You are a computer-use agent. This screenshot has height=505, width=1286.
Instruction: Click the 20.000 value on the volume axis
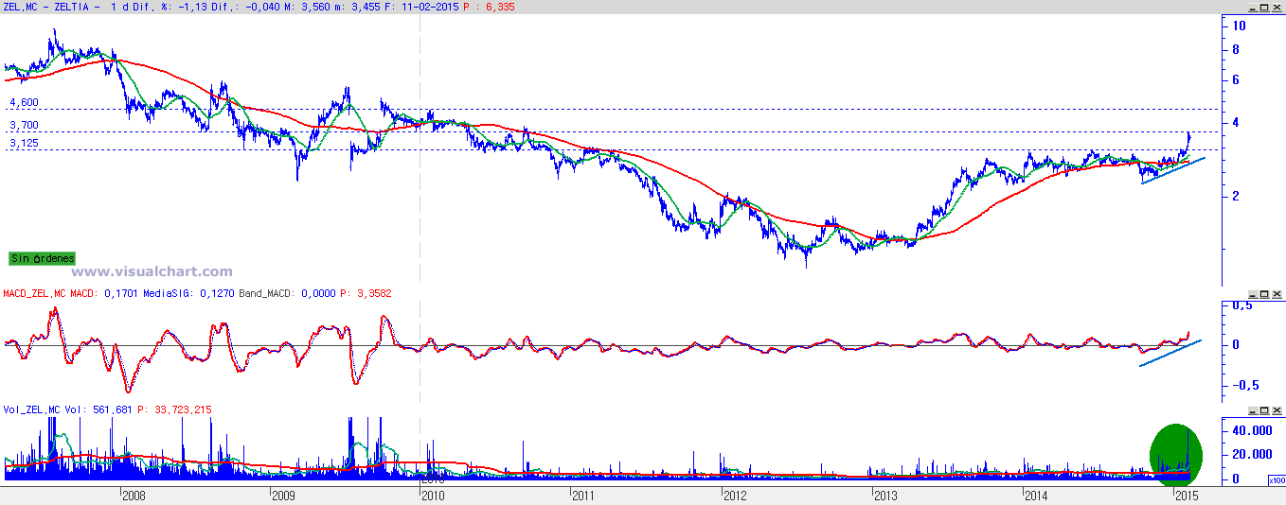[x=1251, y=455]
